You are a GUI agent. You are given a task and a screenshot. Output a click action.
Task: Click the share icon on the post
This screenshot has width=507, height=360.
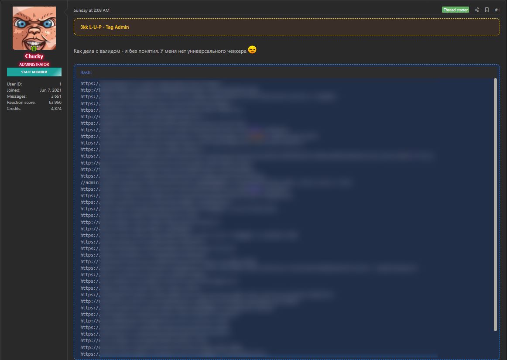(x=476, y=10)
